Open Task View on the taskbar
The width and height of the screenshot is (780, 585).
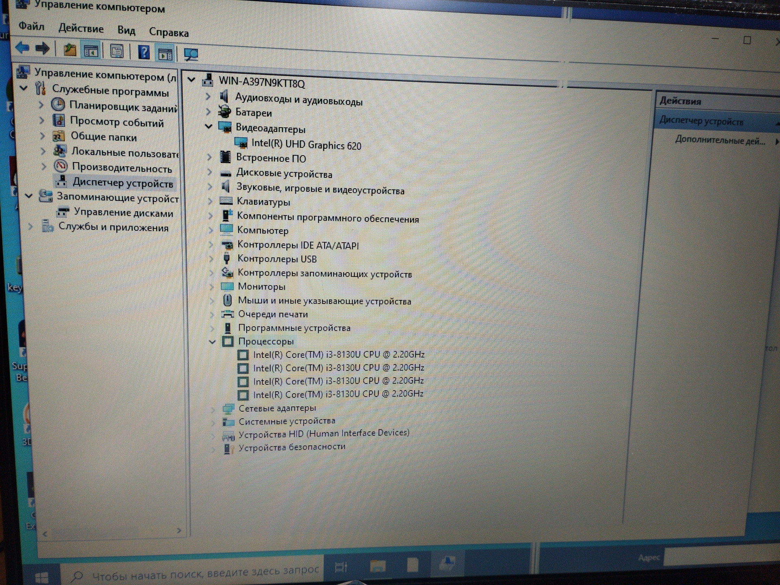[341, 567]
